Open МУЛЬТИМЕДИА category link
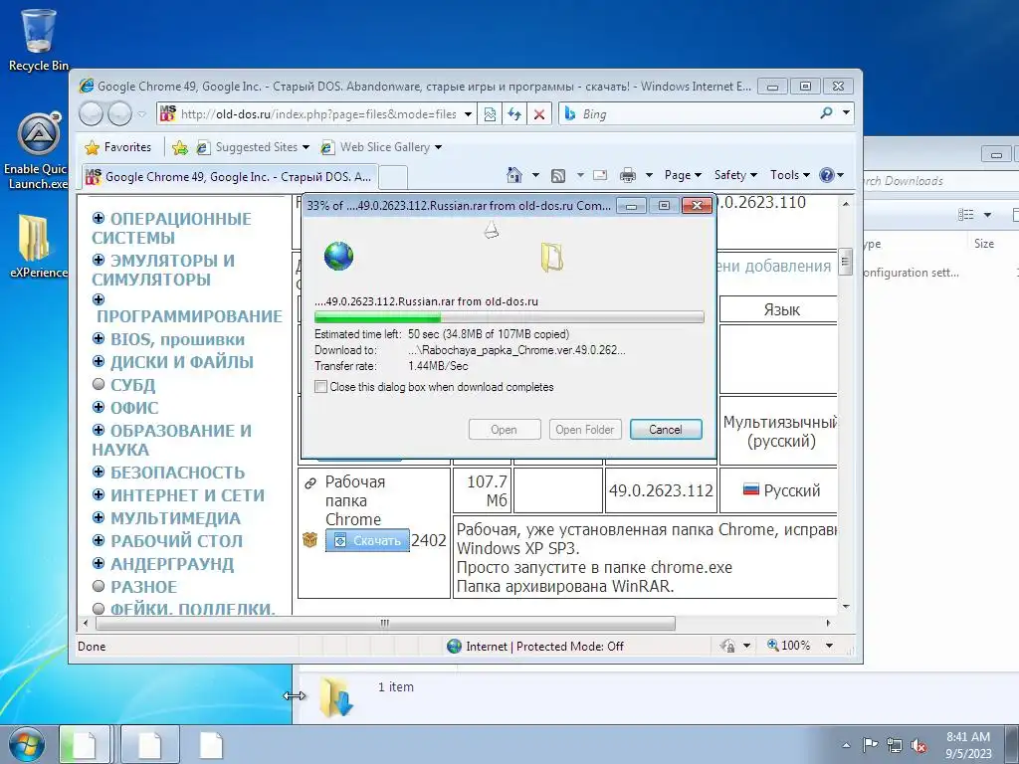Viewport: 1019px width, 764px height. (x=175, y=517)
